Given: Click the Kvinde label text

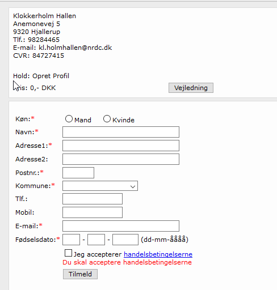Looking at the screenshot, I should pos(124,120).
